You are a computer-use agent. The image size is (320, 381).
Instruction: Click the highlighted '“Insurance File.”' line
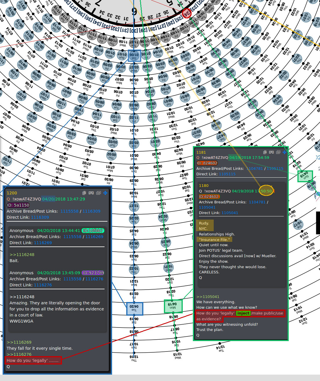[214, 240]
